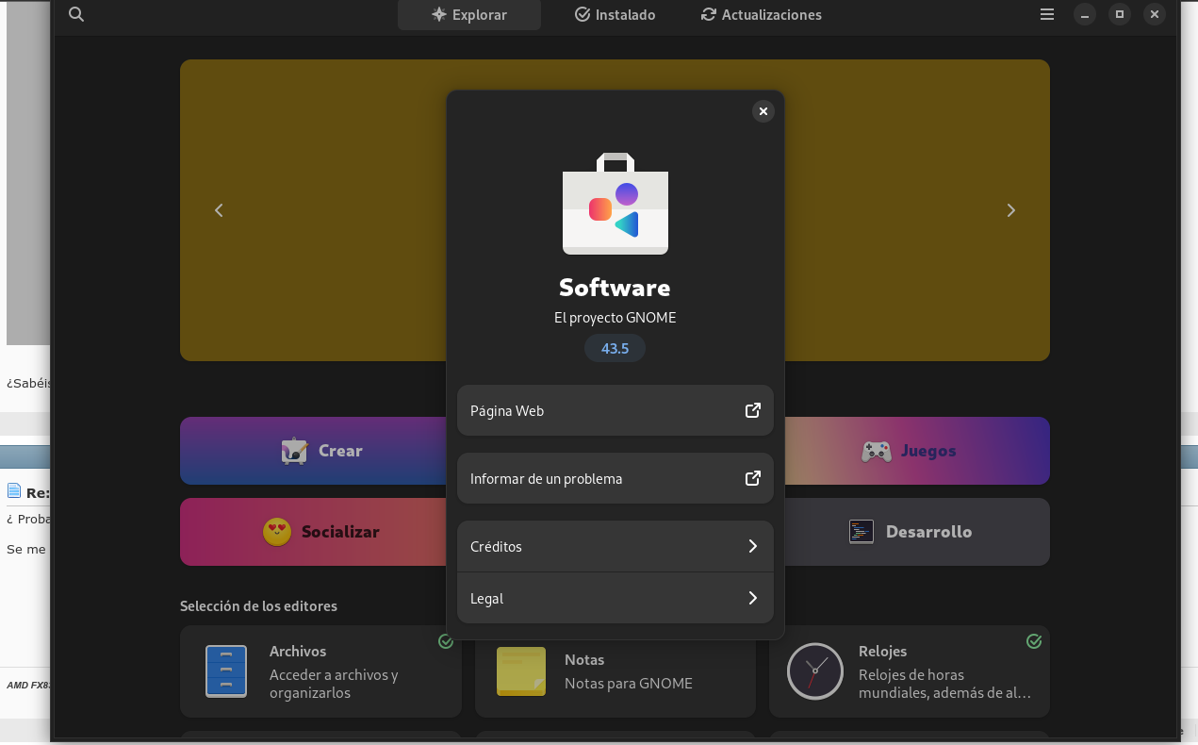Click the Notas yellow sticky note icon
Viewport: 1198px width, 745px height.
(x=521, y=671)
